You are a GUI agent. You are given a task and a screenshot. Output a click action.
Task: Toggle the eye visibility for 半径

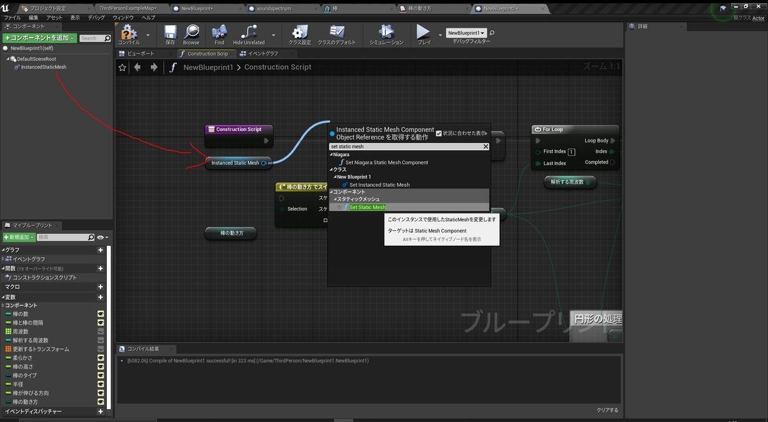[100, 384]
